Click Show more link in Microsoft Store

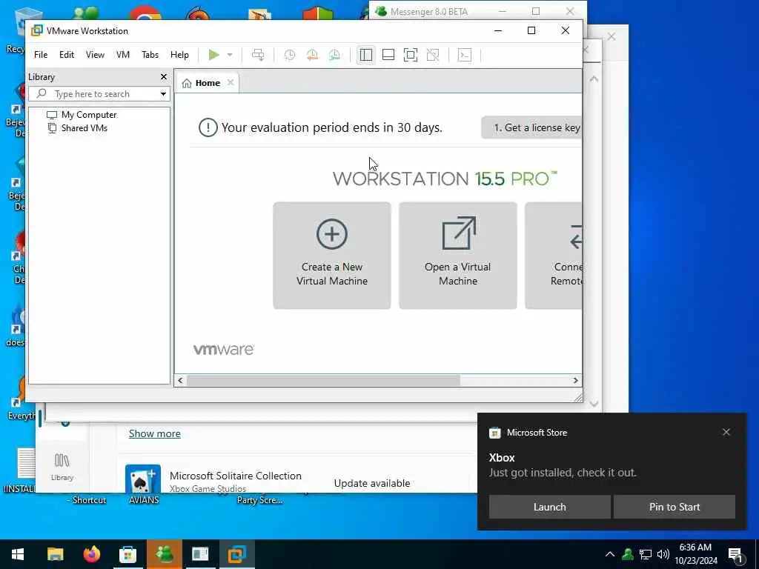(154, 433)
